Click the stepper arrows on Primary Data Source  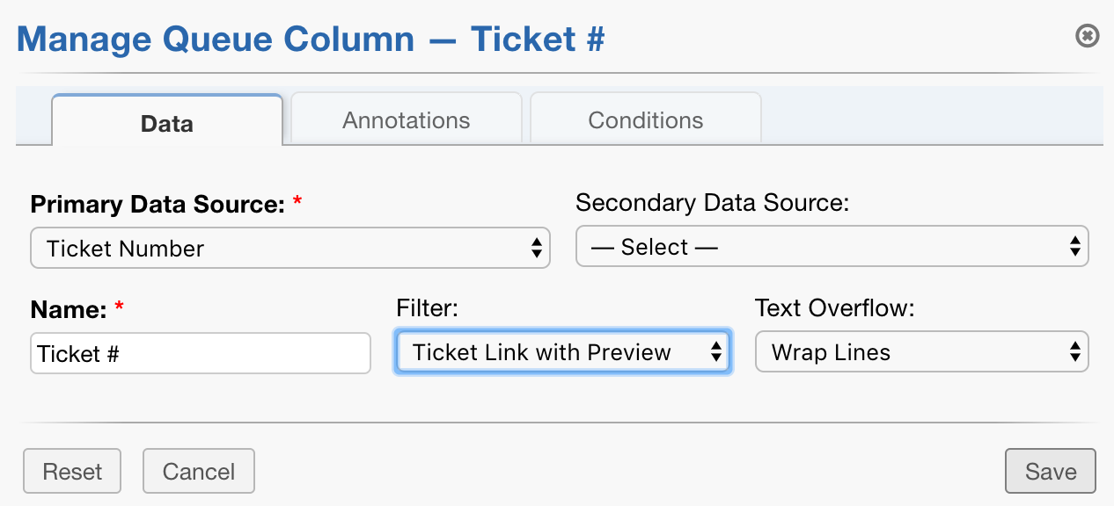coord(537,247)
